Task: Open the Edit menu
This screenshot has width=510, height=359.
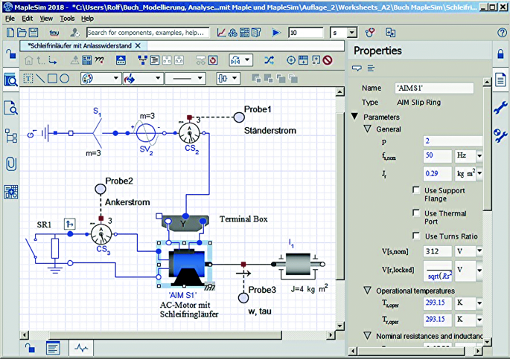Action: click(28, 19)
